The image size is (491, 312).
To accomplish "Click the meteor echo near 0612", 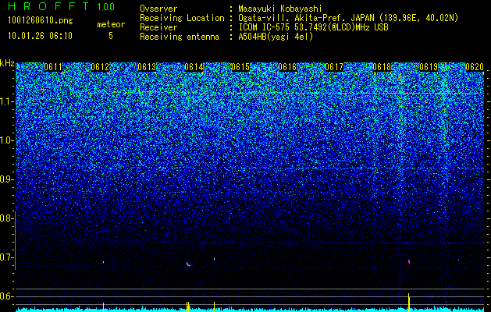I will pyautogui.click(x=103, y=262).
